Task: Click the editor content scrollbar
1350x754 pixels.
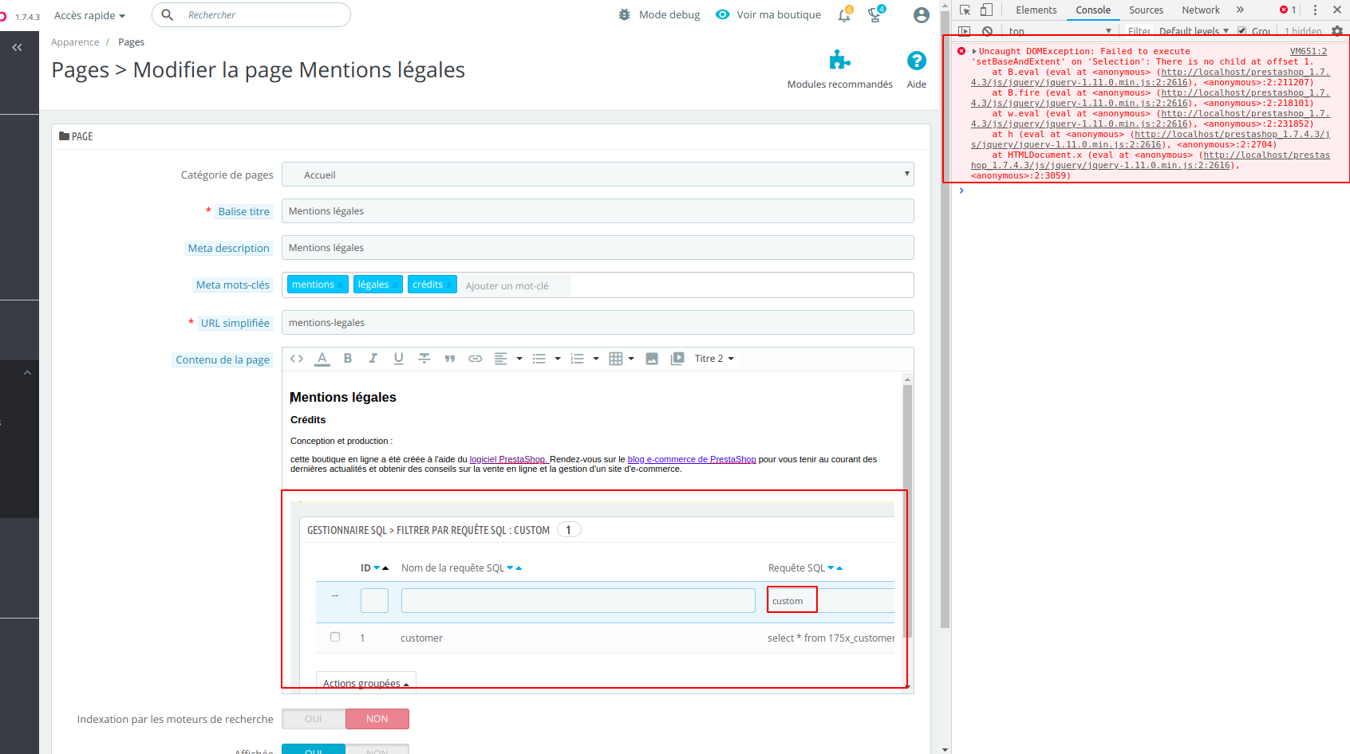Action: [907, 512]
